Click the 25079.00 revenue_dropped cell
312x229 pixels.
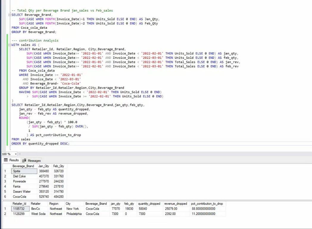(x=177, y=209)
